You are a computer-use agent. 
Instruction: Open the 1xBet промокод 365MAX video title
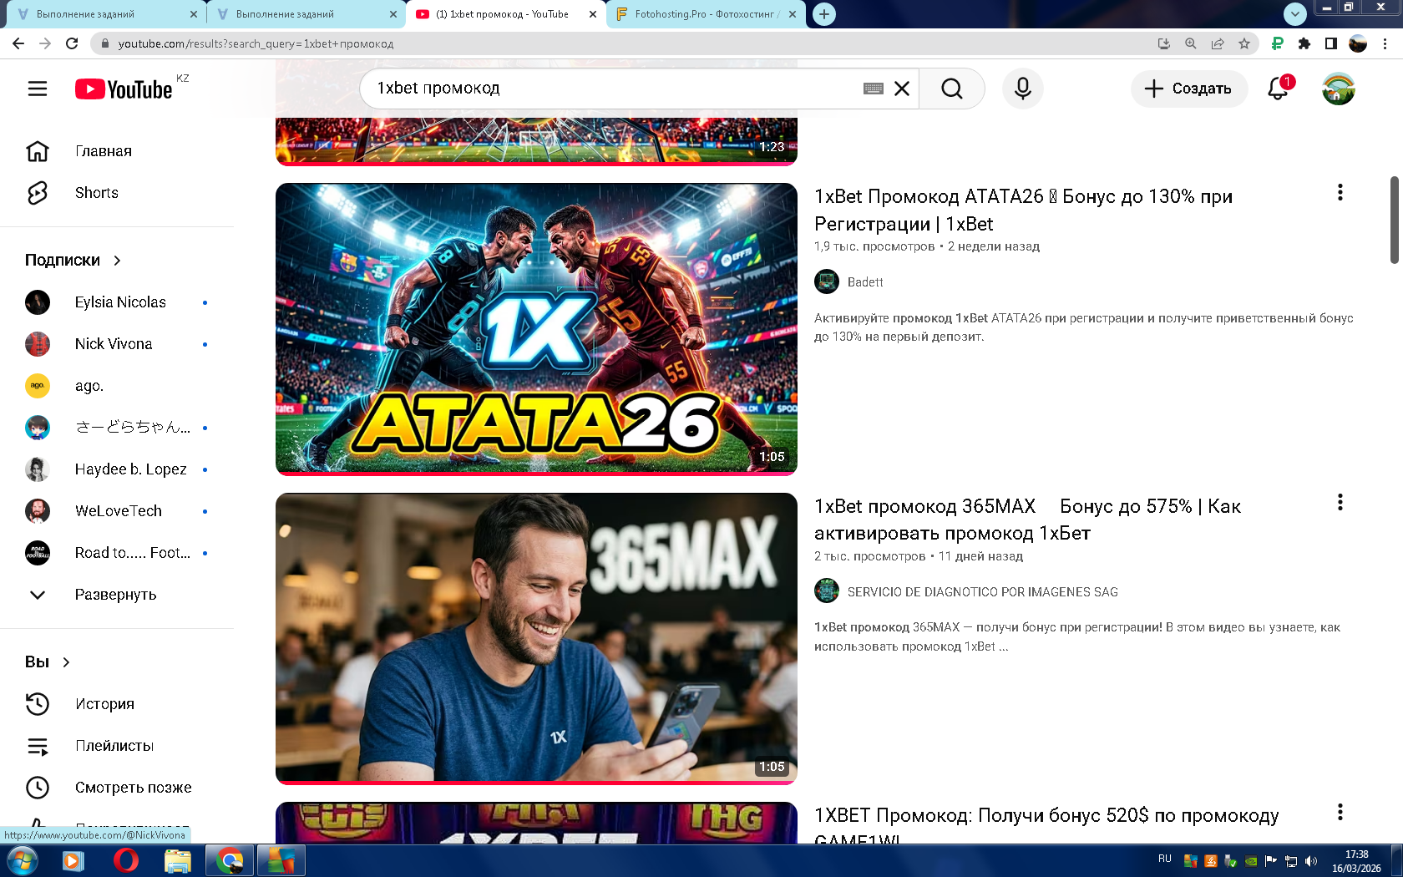1027,520
